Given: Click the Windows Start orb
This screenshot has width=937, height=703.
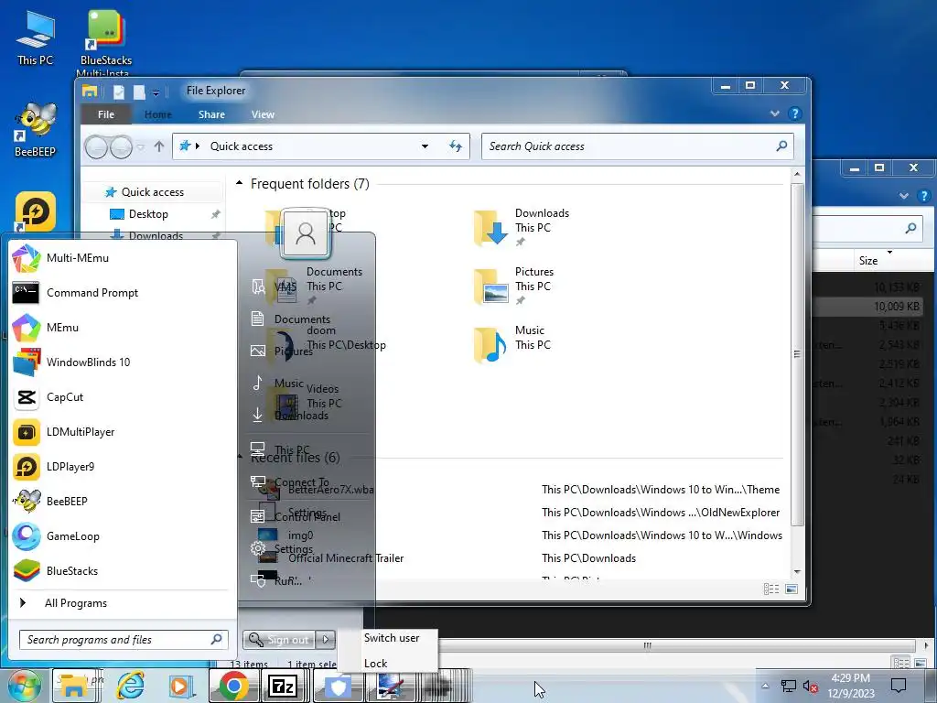Looking at the screenshot, I should click(x=23, y=685).
